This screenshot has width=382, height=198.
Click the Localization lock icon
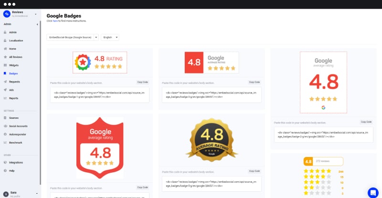coord(5,41)
